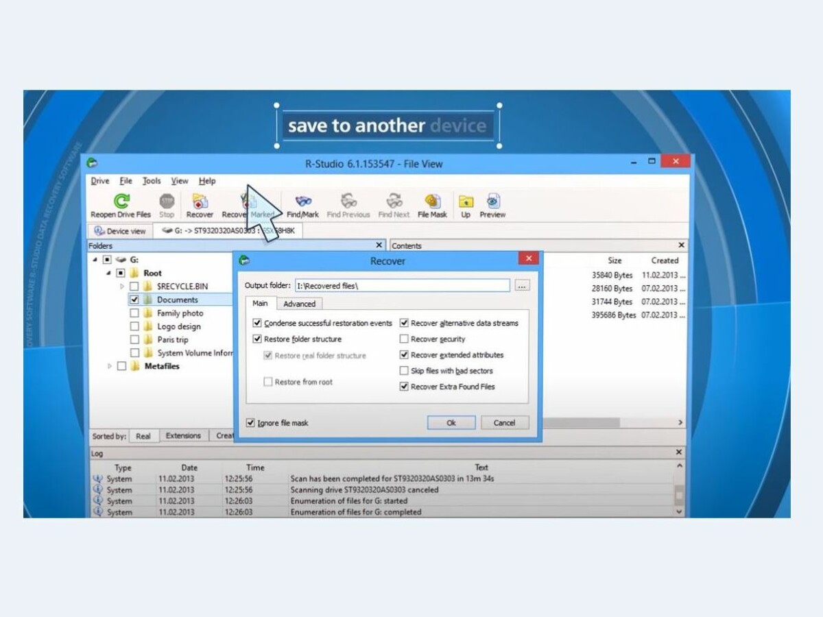Toggle Recover alternative data streams
This screenshot has width=823, height=617.
pyautogui.click(x=404, y=323)
